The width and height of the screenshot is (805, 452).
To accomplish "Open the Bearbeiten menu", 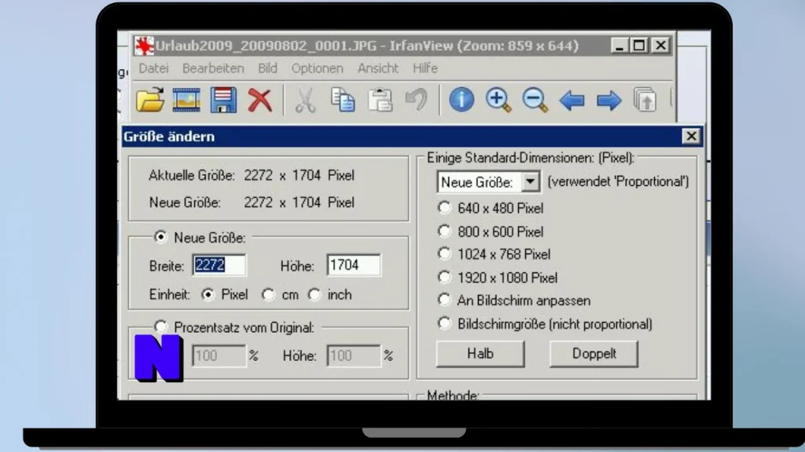I will coord(213,68).
